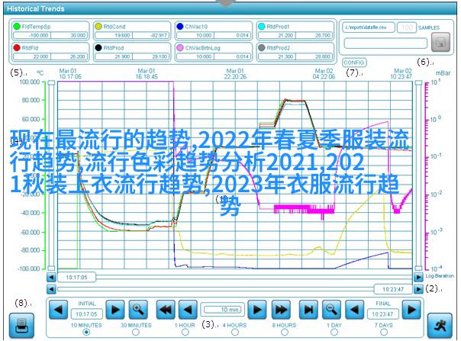This screenshot has width=461, height=341.
Task: Click the cyan RtdProd1 color swatch
Action: [x=261, y=27]
